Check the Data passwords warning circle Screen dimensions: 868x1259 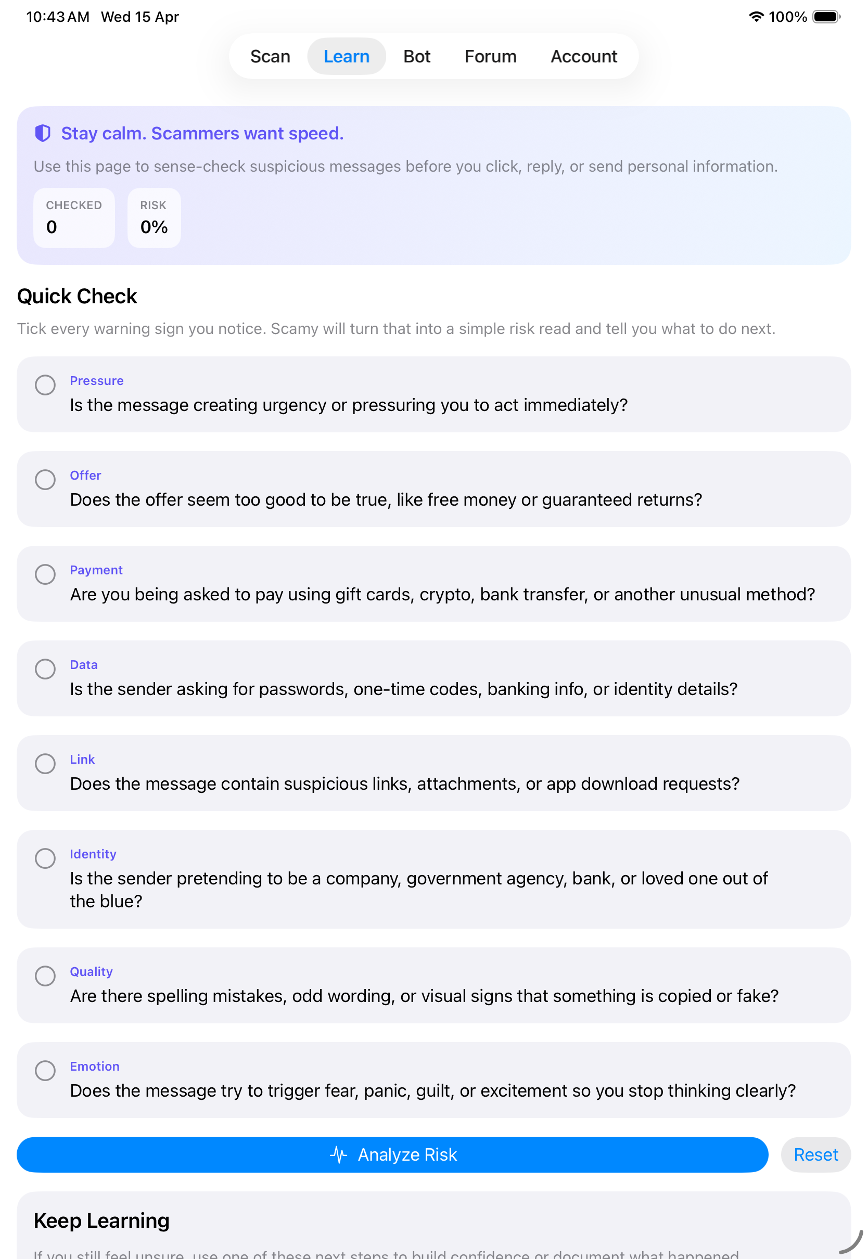[x=45, y=669]
